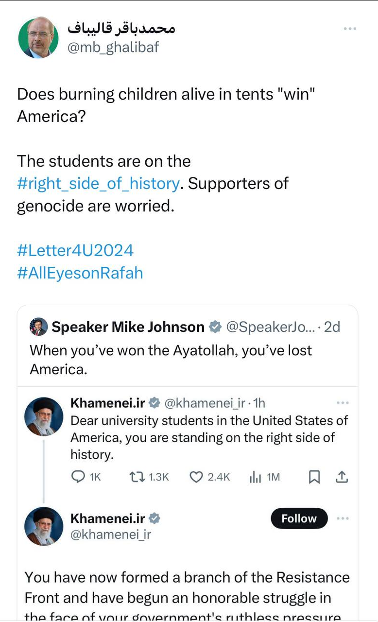Viewport: 378px width, 622px height.
Task: Click the author's profile avatar at top
Action: point(38,38)
